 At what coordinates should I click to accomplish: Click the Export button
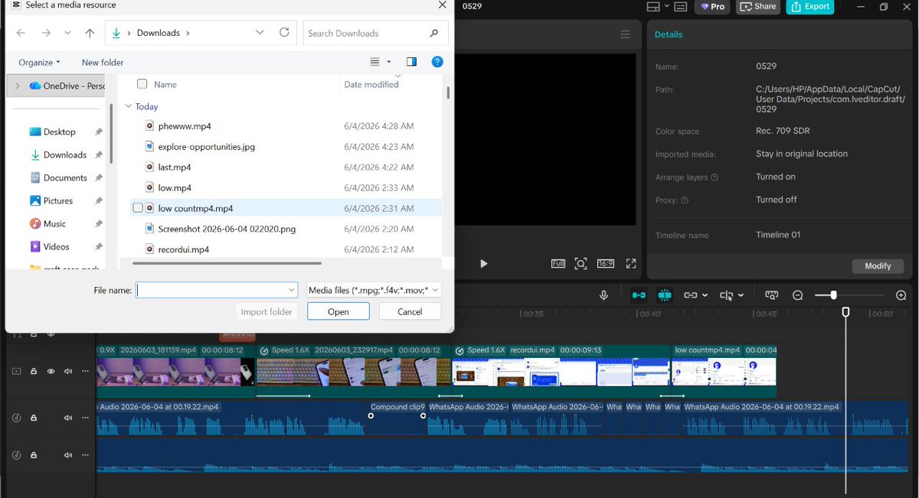click(809, 6)
